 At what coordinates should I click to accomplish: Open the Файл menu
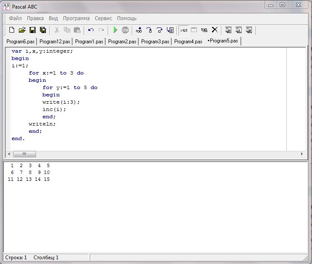coord(15,18)
